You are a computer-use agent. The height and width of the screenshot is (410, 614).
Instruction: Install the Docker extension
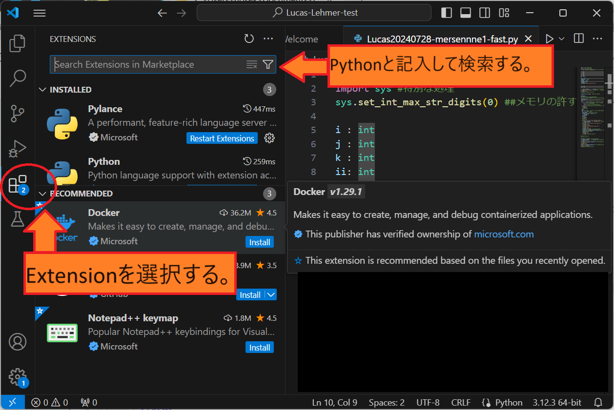coord(260,242)
